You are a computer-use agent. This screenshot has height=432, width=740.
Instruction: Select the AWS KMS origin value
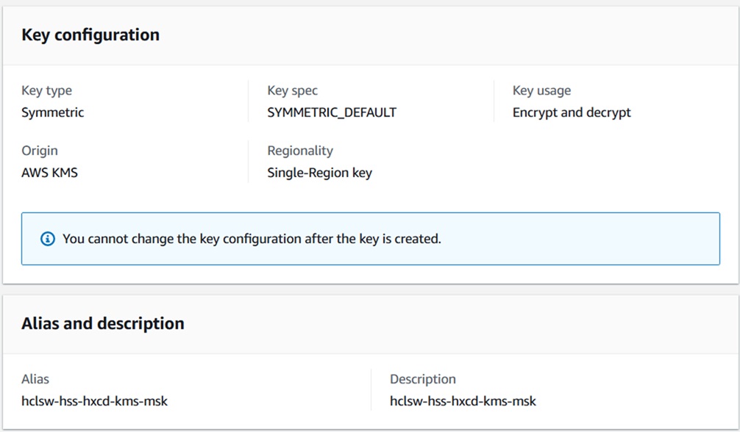tap(49, 173)
